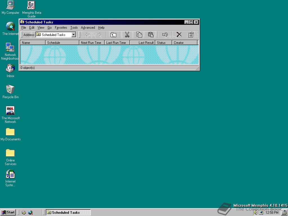
Task: Click the Scheduled Tasks taskbar button
Action: [68, 213]
